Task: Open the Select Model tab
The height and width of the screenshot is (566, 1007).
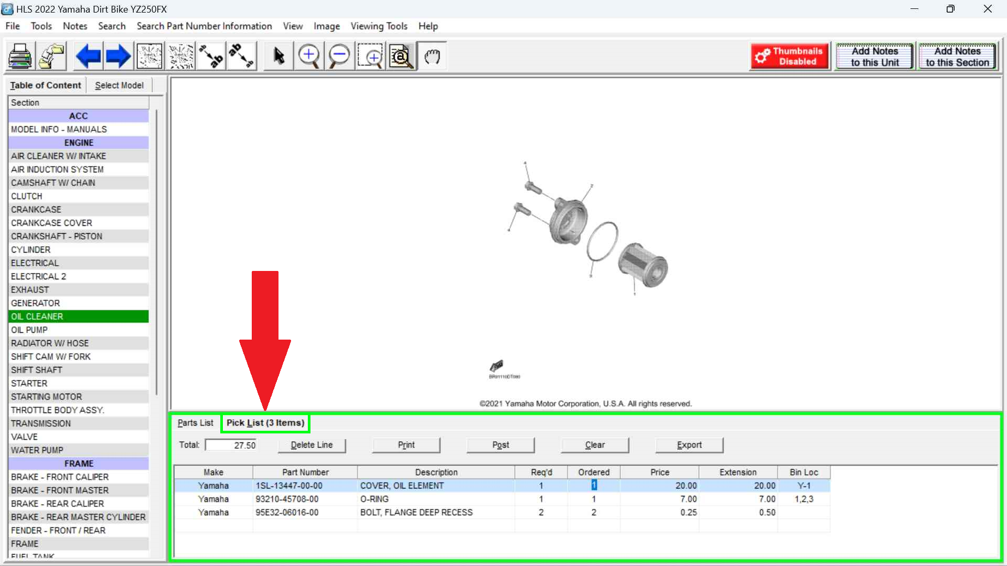Action: [x=119, y=85]
